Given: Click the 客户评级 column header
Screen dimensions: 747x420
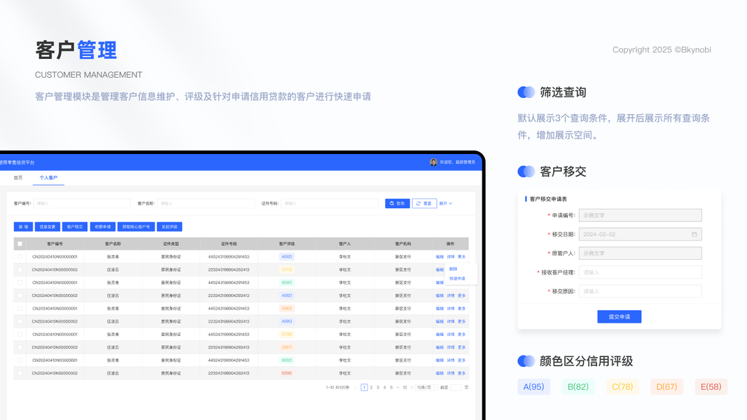Looking at the screenshot, I should (287, 244).
